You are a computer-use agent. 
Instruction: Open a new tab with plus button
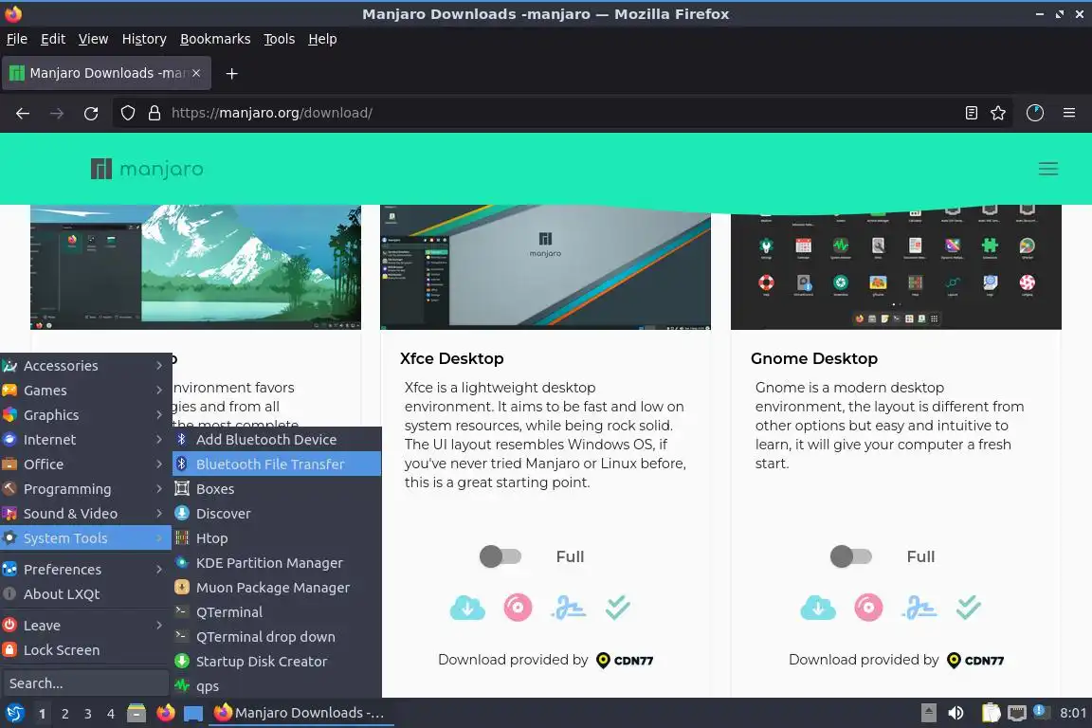click(x=232, y=73)
